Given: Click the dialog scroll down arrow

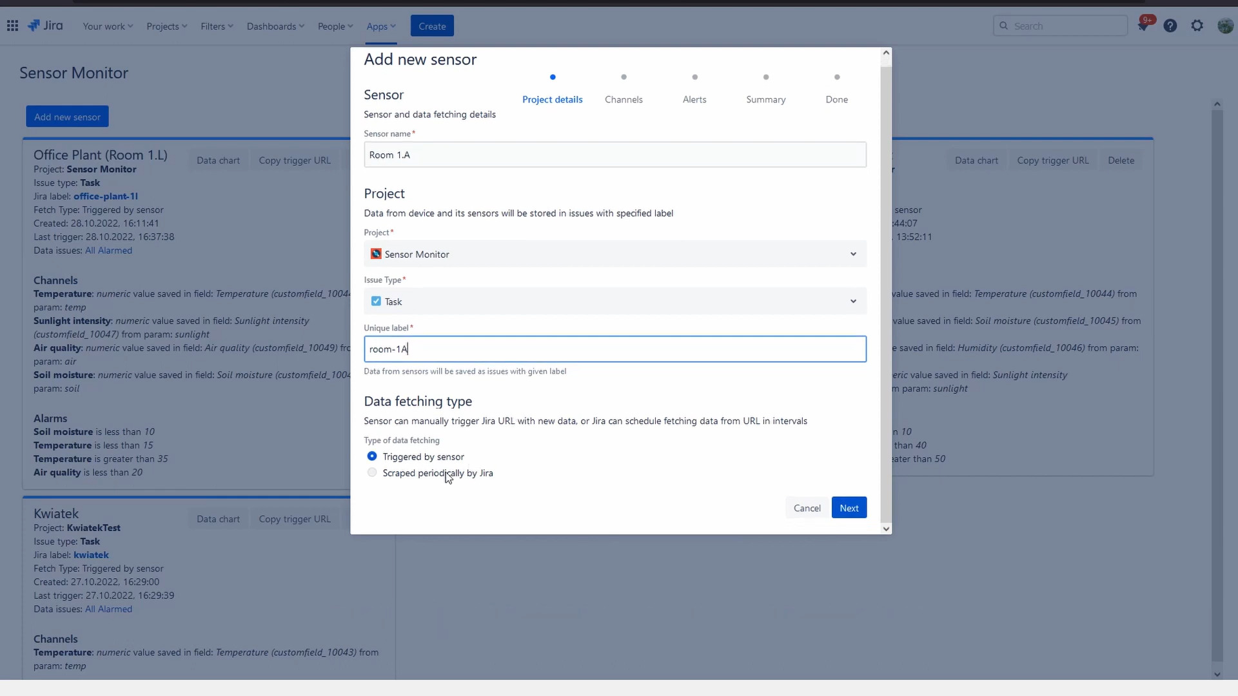Looking at the screenshot, I should 886,528.
